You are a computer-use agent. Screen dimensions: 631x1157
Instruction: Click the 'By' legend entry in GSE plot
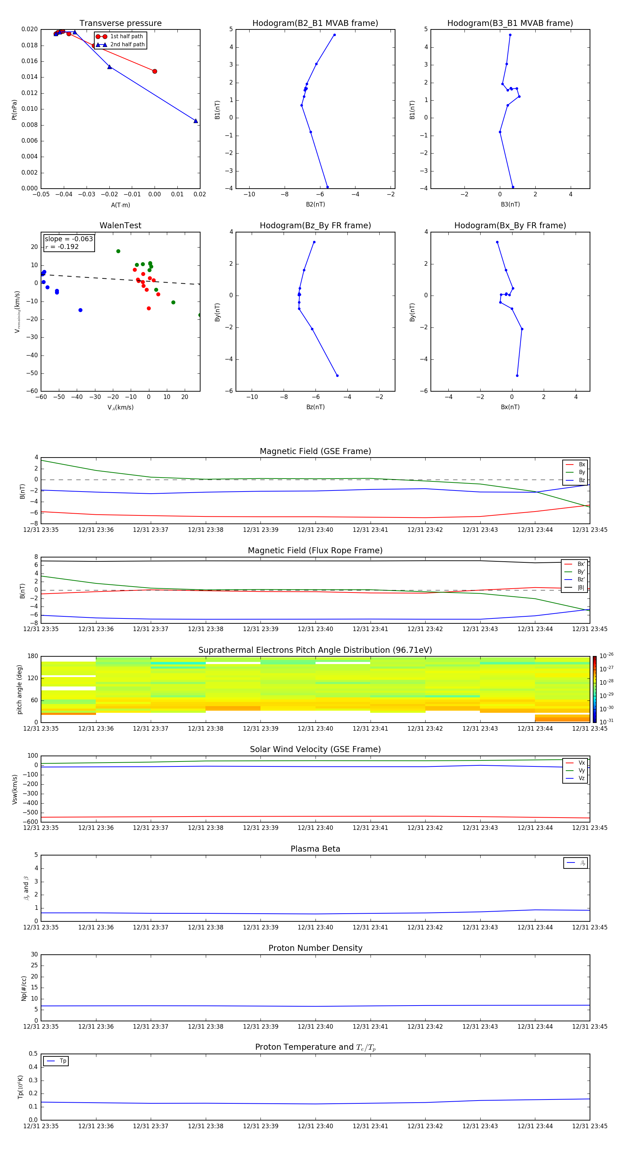(x=575, y=473)
